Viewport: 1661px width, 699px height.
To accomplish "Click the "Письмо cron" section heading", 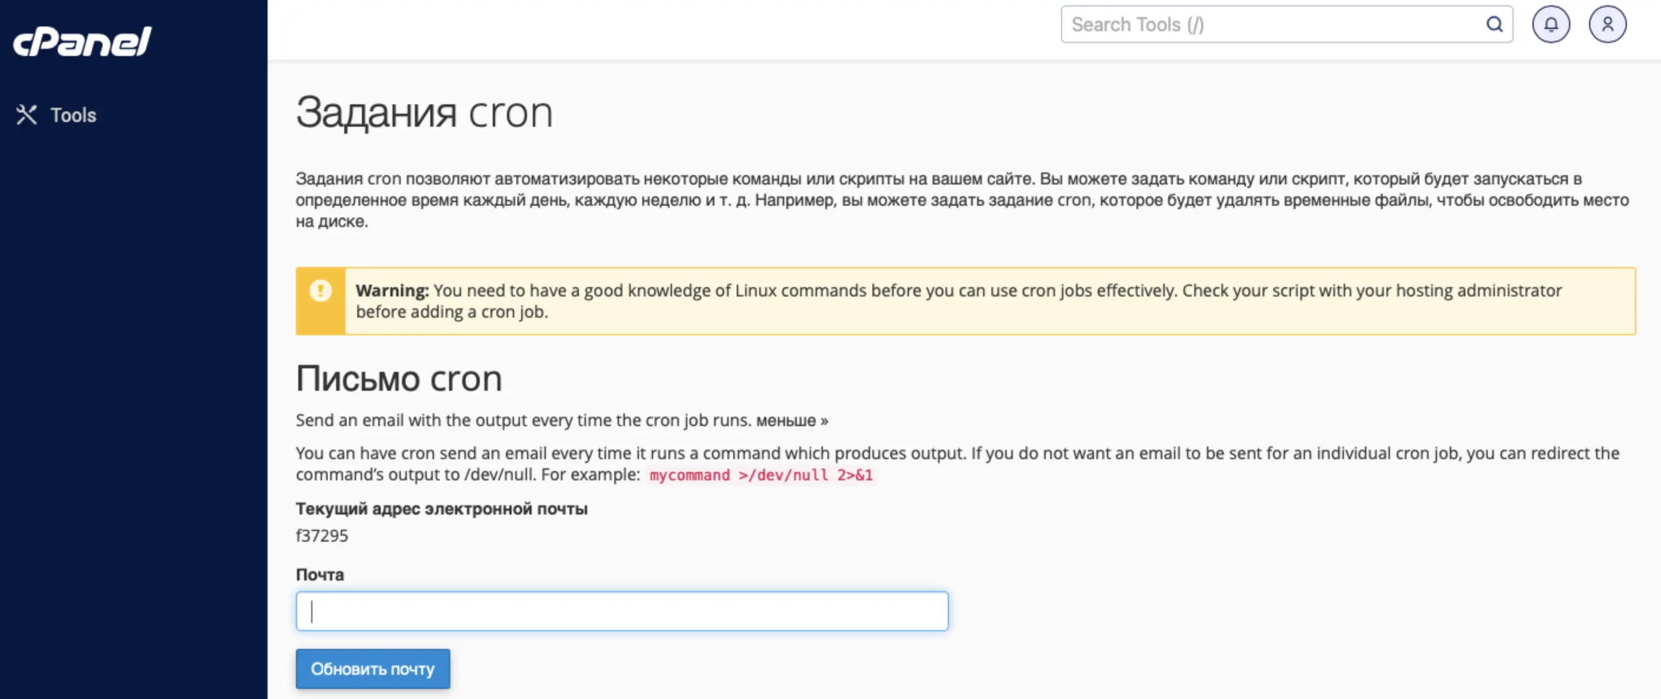I will coord(398,378).
